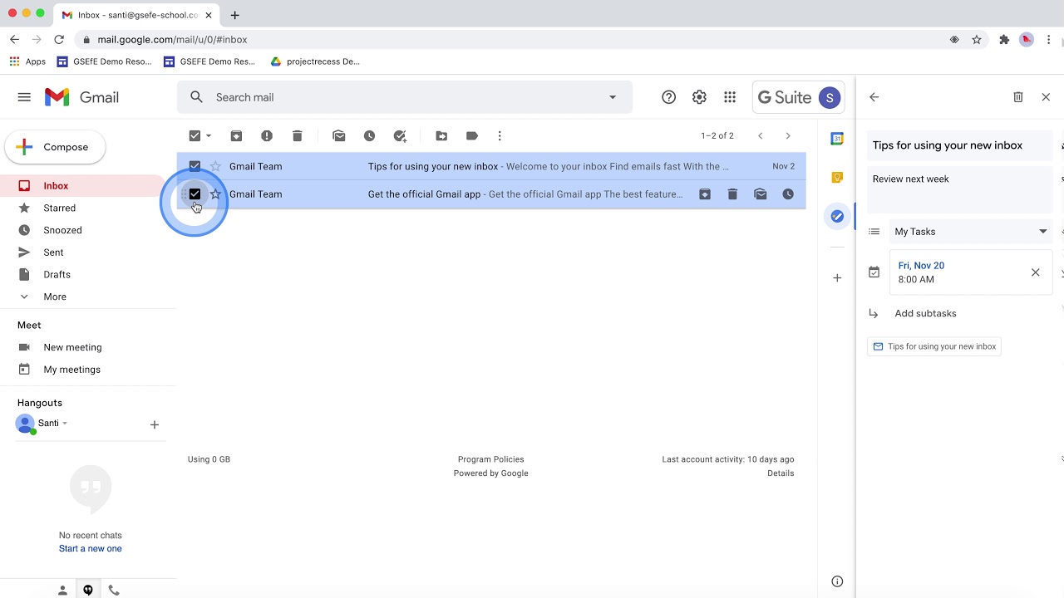This screenshot has width=1064, height=598.
Task: Show search options dropdown arrow
Action: coord(613,97)
